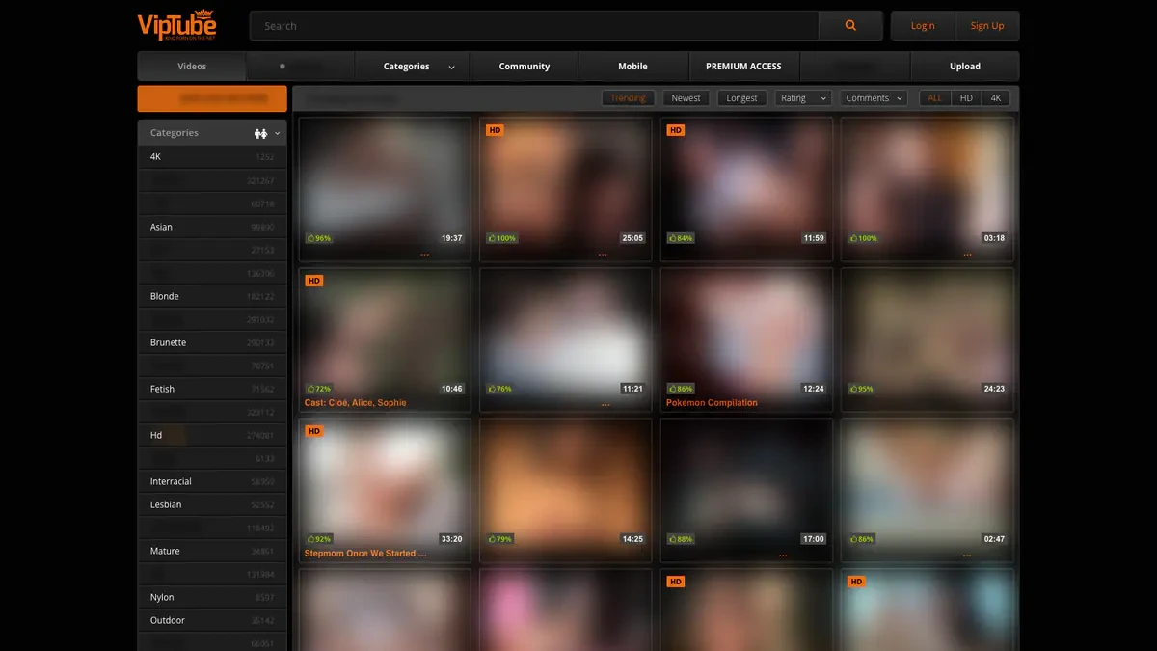
Task: Open the Rating sort dropdown
Action: (x=802, y=98)
